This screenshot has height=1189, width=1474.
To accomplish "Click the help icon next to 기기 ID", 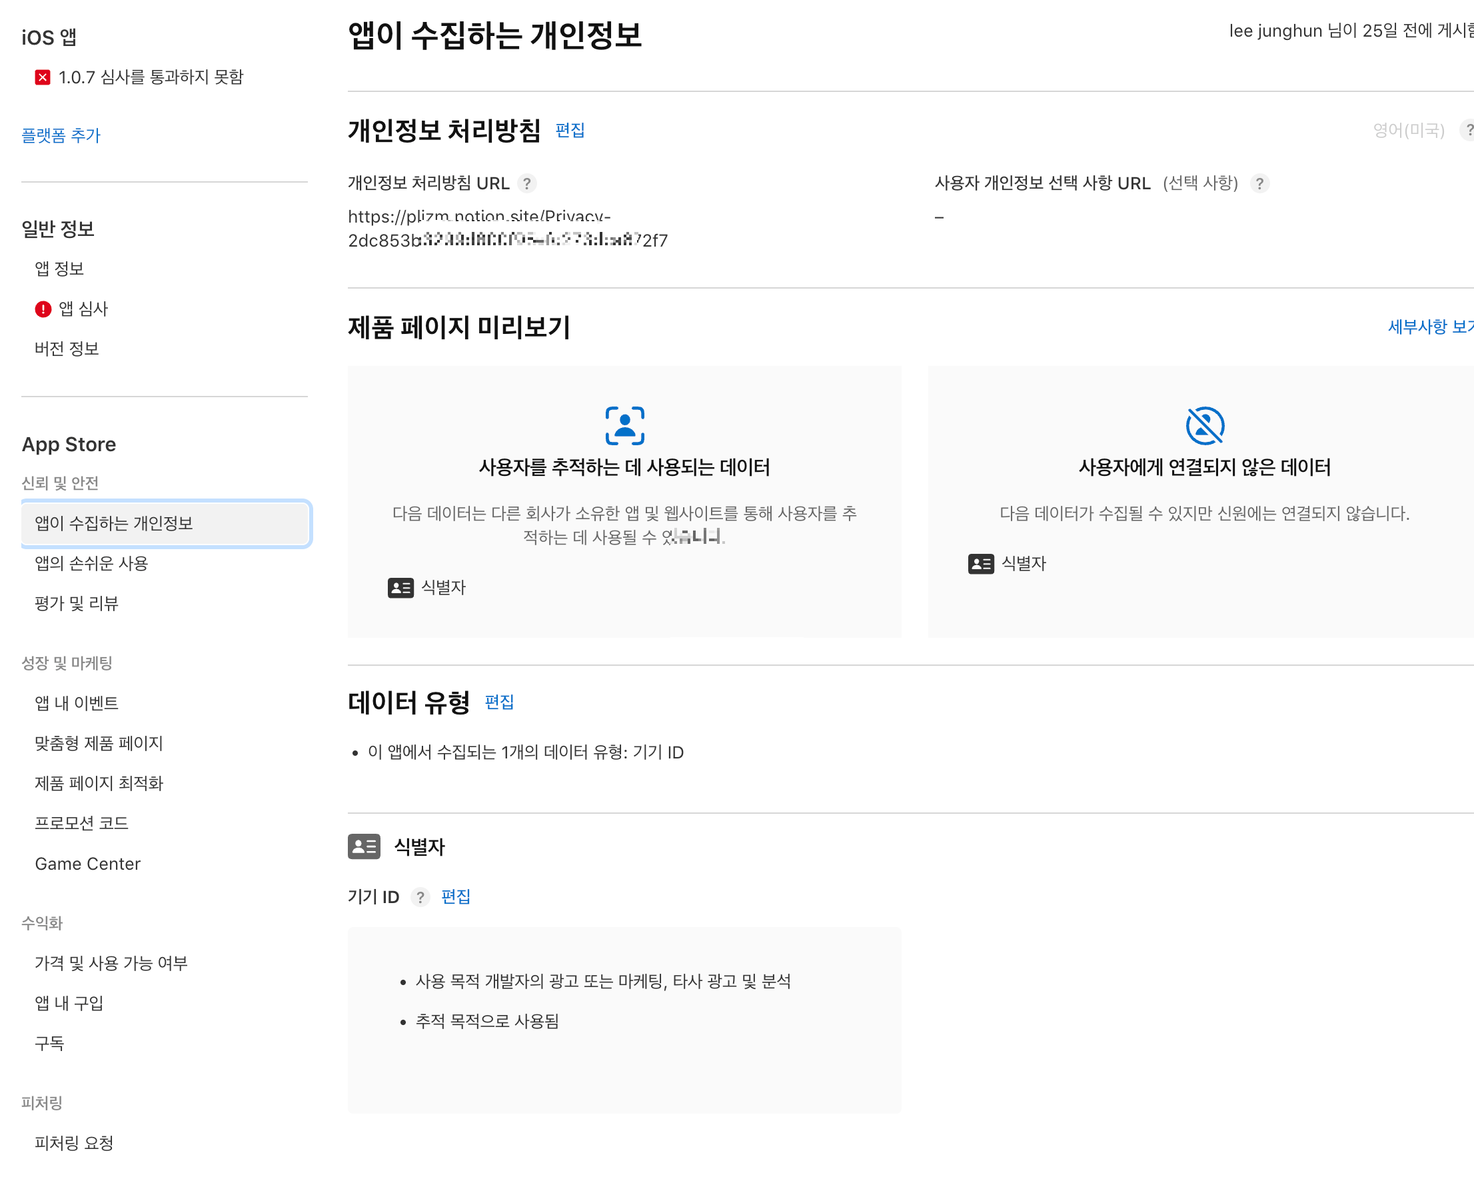I will (x=420, y=897).
